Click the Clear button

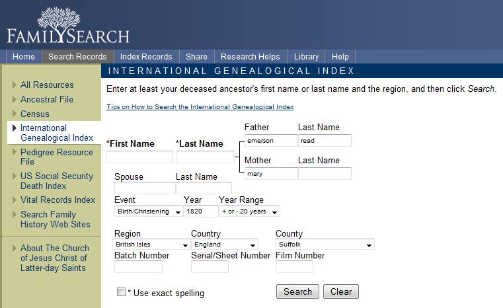coord(341,291)
